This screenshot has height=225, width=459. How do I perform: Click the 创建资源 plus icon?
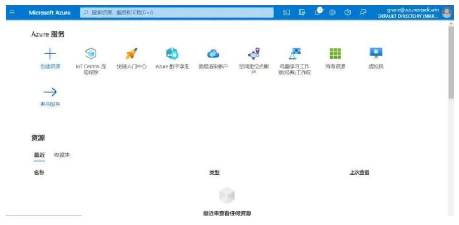click(x=50, y=54)
